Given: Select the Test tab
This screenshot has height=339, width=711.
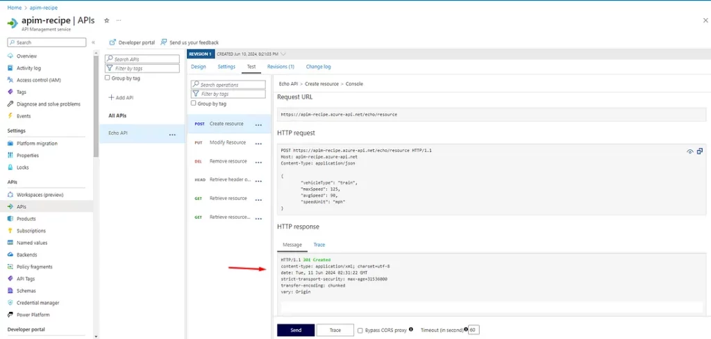Looking at the screenshot, I should (251, 67).
